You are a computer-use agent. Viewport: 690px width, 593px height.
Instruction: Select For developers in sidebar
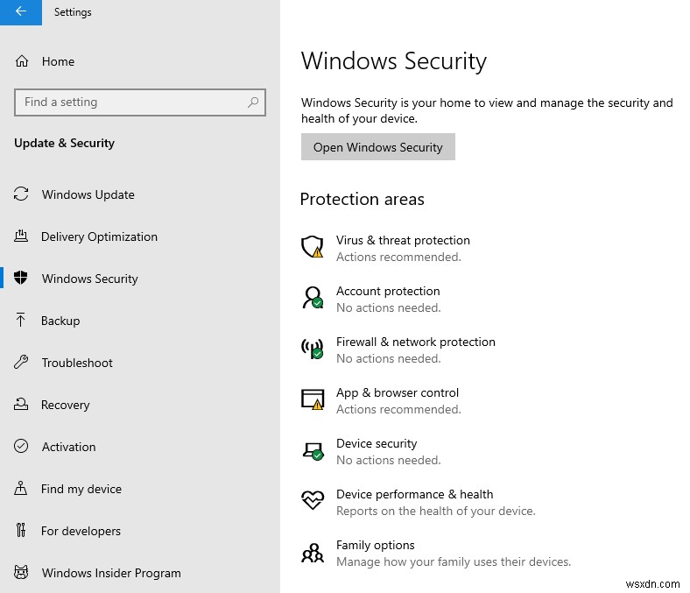[81, 531]
